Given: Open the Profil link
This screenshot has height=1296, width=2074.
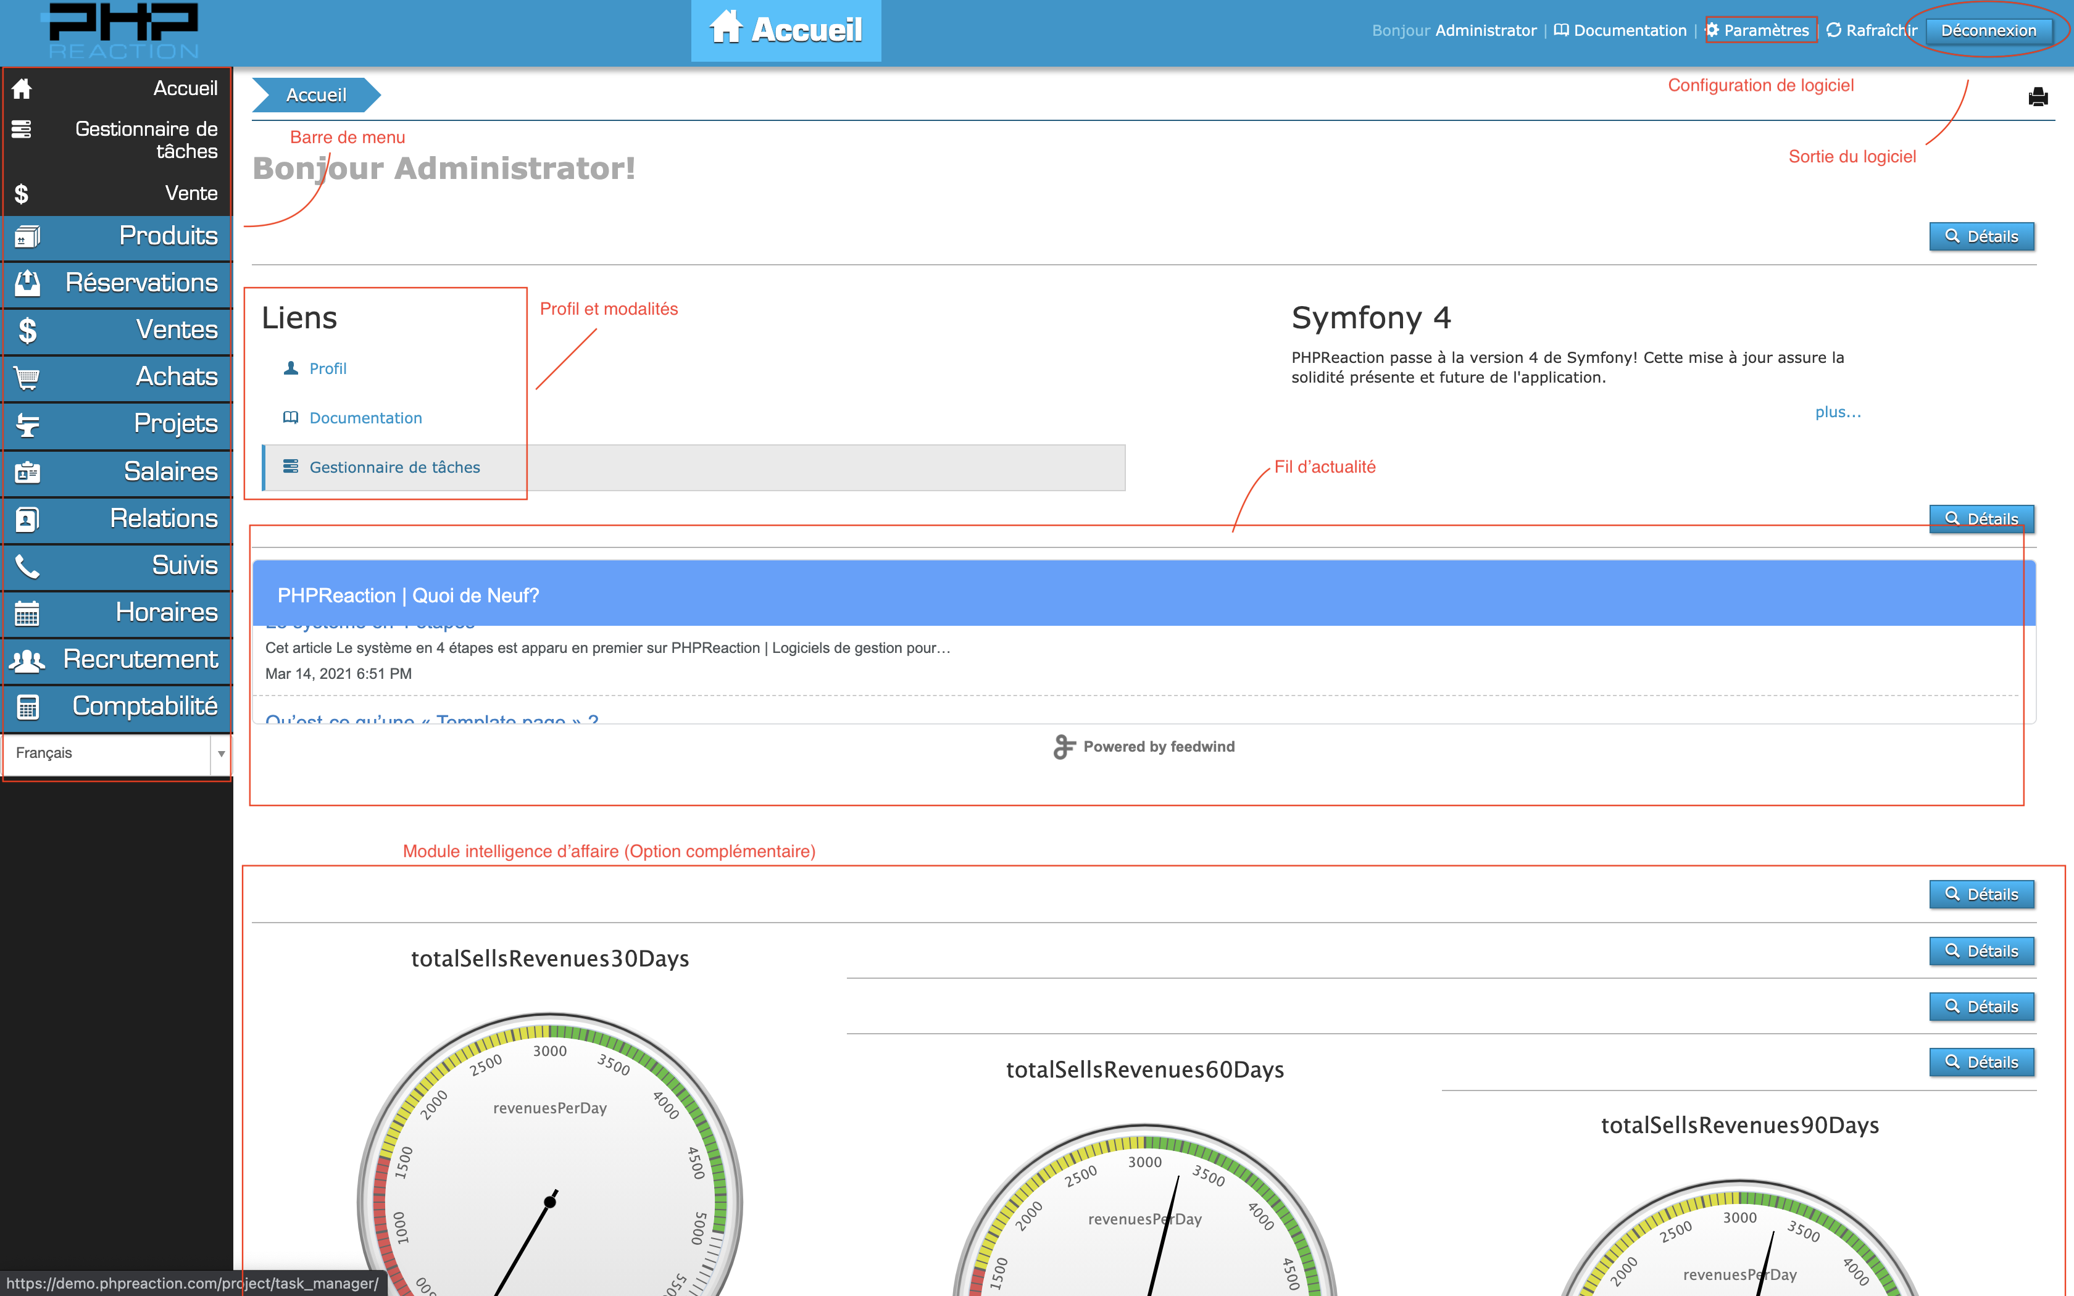Looking at the screenshot, I should (327, 368).
